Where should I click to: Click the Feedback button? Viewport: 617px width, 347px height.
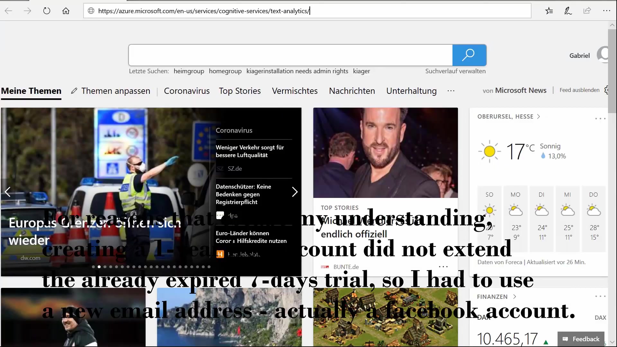coord(581,339)
